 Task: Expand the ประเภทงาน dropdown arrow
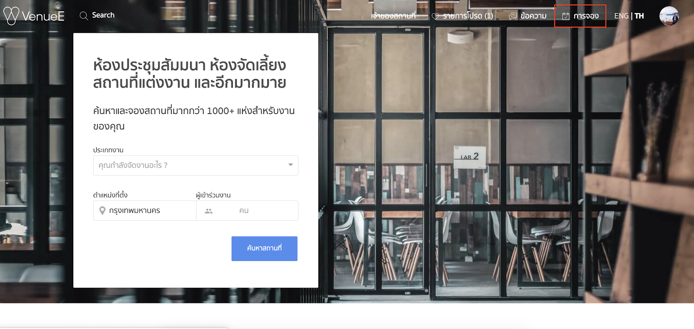pyautogui.click(x=291, y=165)
